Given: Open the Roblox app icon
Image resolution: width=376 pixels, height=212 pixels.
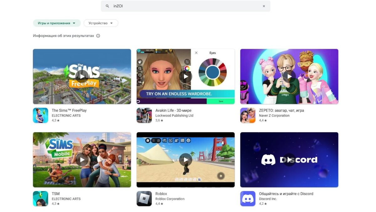Looking at the screenshot, I should [x=144, y=199].
